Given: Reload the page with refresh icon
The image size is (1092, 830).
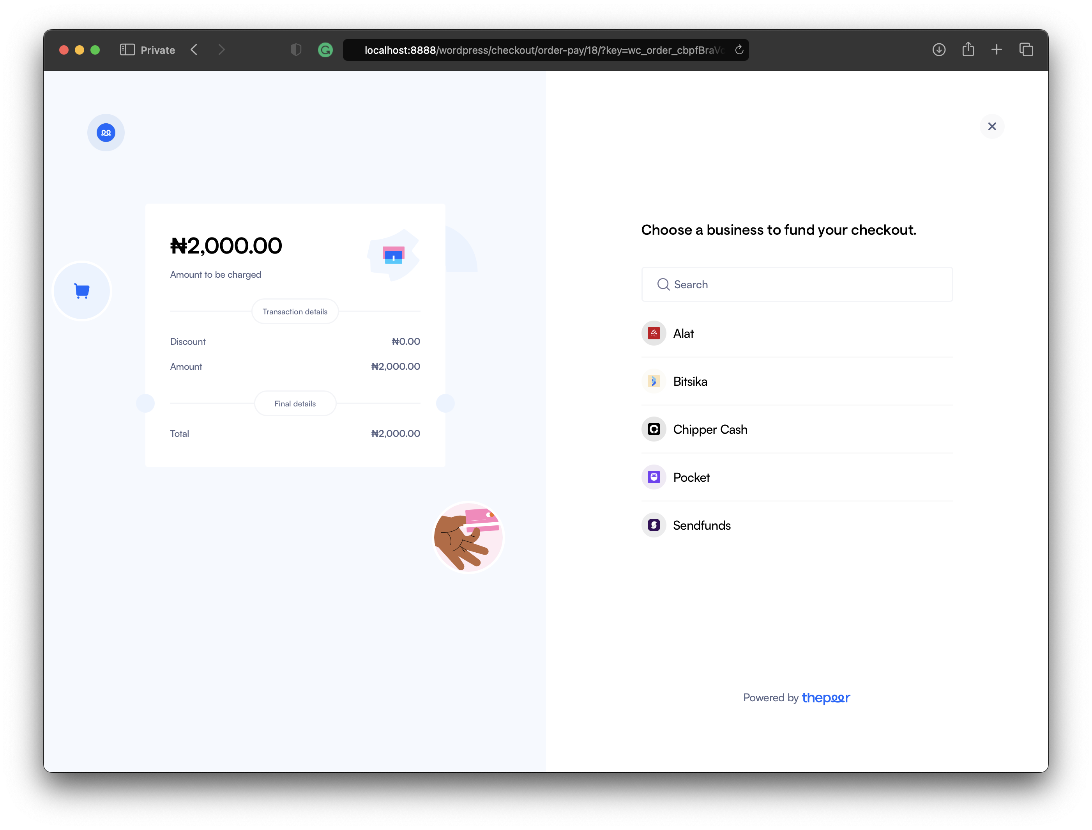Looking at the screenshot, I should click(739, 50).
